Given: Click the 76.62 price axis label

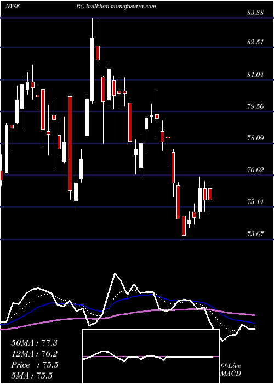Looking at the screenshot, I should [x=255, y=170].
